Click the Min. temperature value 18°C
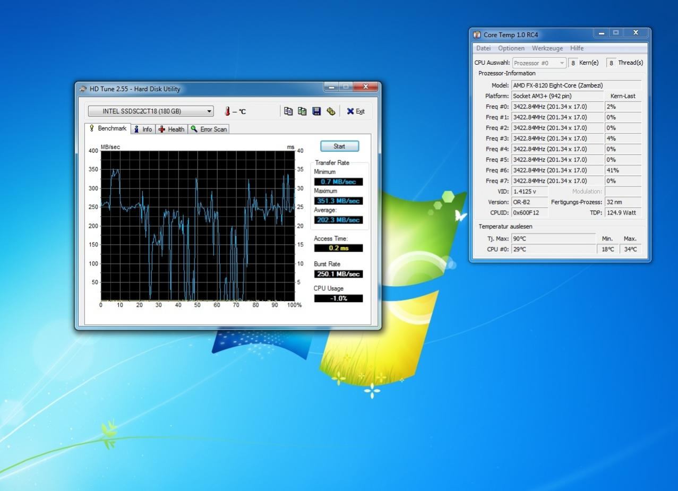This screenshot has width=678, height=491. tap(607, 249)
